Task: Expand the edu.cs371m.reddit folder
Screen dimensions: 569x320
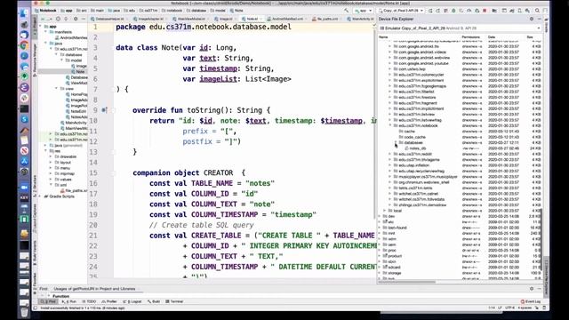Action: [390, 154]
